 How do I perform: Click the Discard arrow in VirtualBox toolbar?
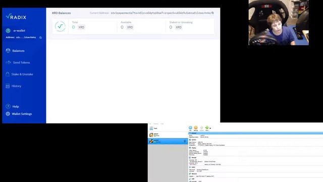201,128
